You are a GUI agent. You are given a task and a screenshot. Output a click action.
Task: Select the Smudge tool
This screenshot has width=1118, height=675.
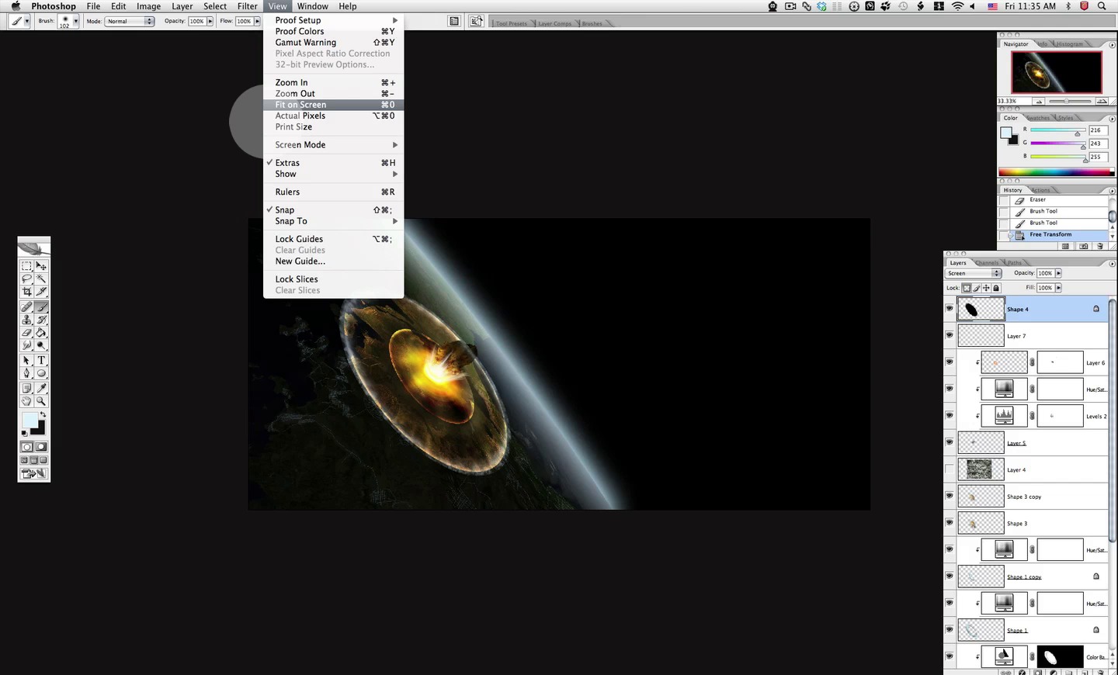[26, 344]
